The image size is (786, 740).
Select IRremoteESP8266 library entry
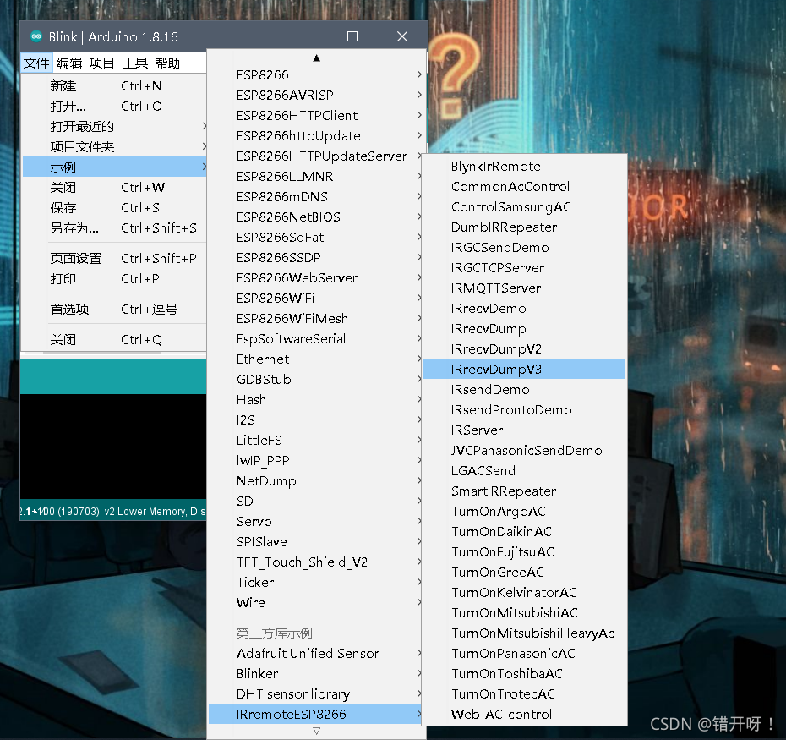pos(316,714)
